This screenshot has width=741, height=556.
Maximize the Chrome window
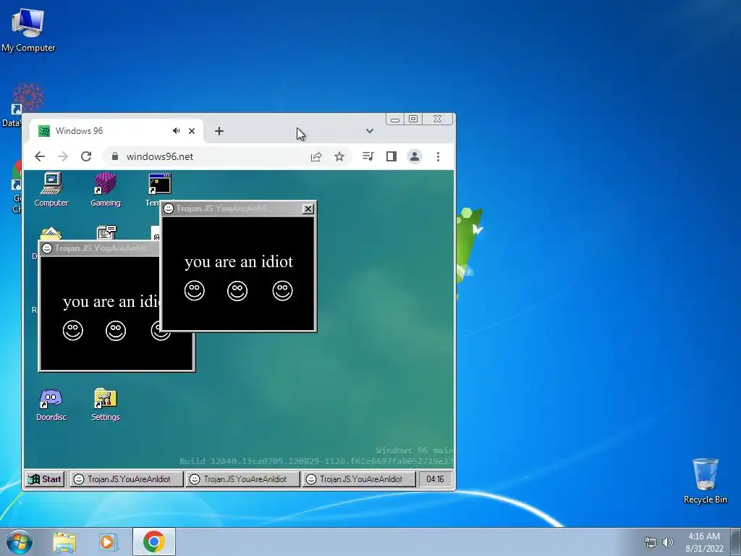413,119
